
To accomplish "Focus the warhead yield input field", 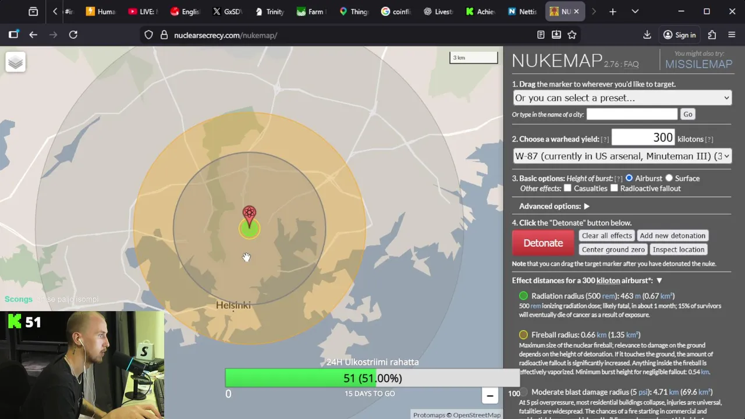I will [x=643, y=138].
